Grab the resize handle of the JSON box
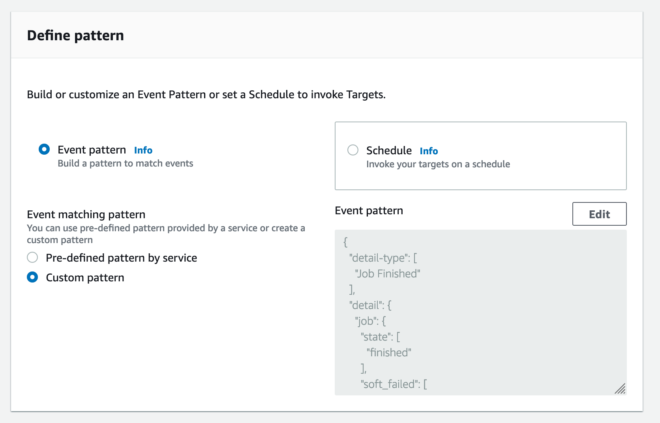660x423 pixels. click(620, 389)
